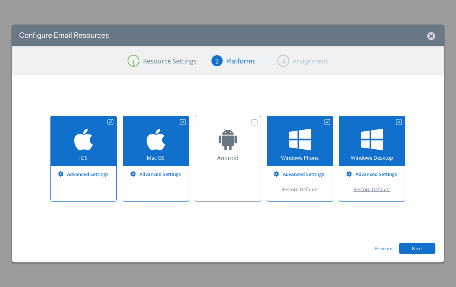Click the gear icon under Mac OS
This screenshot has width=456, height=287.
click(133, 174)
